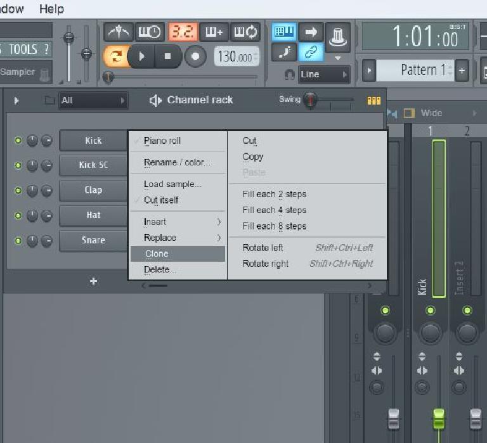The height and width of the screenshot is (443, 487).
Task: Choose Delete from the context menu
Action: click(178, 269)
